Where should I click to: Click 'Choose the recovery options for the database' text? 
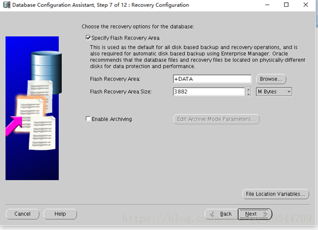[x=138, y=26]
